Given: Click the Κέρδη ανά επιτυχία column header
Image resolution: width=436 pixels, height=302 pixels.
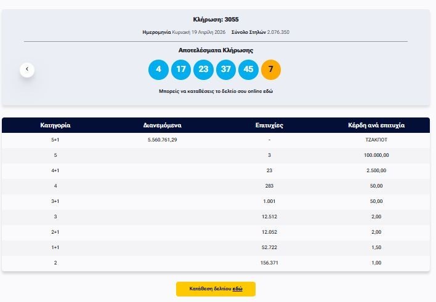Looking at the screenshot, I should tap(376, 125).
